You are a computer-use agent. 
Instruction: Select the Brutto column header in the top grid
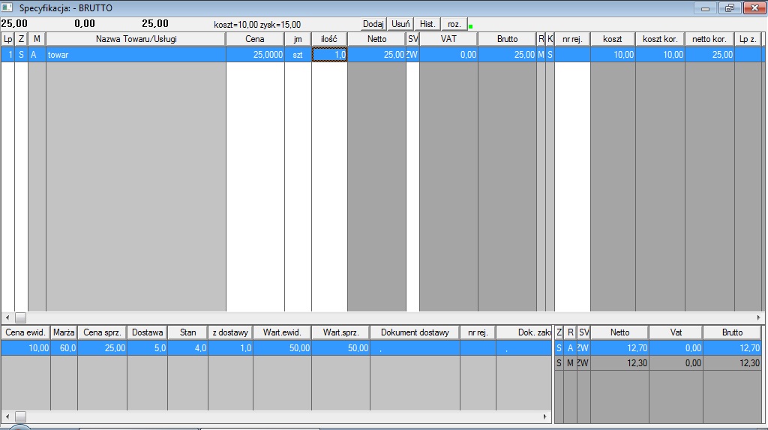pos(507,39)
